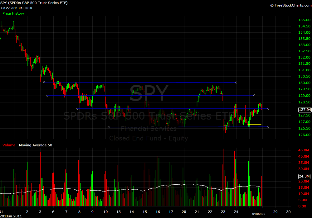Image resolution: width=312 pixels, height=218 pixels.
Task: Click the 134.00 price axis label
Action: (304, 32)
